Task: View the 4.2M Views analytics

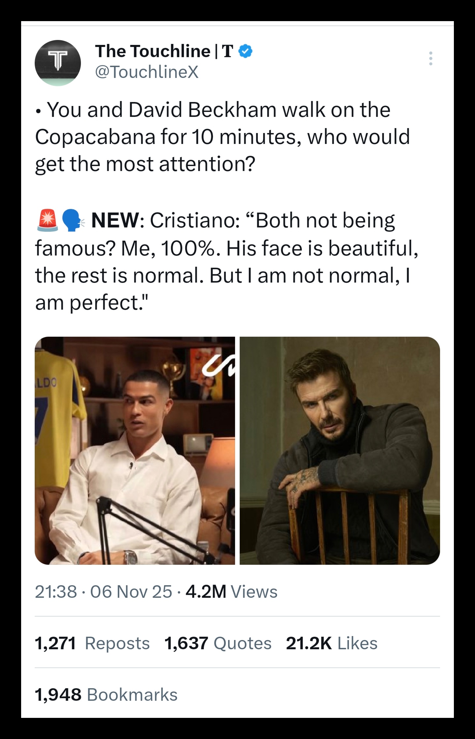Action: pyautogui.click(x=231, y=591)
